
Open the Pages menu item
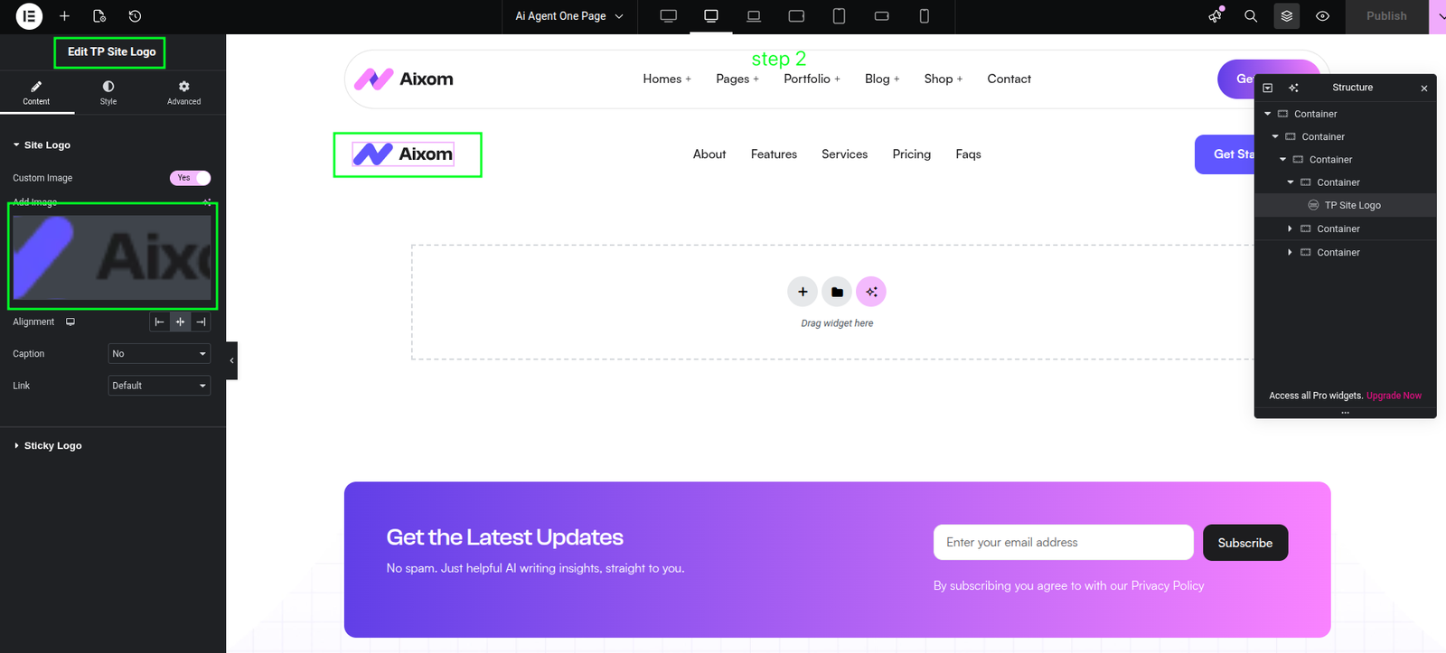coord(737,79)
